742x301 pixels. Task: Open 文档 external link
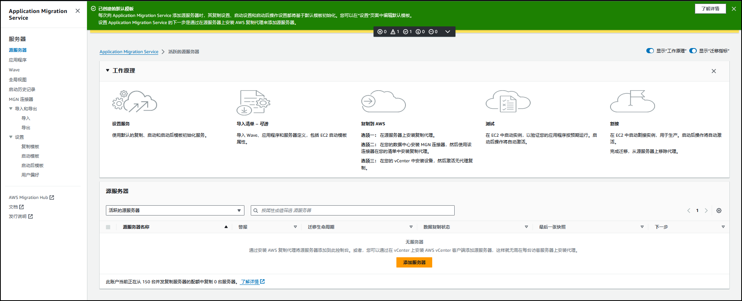[16, 207]
